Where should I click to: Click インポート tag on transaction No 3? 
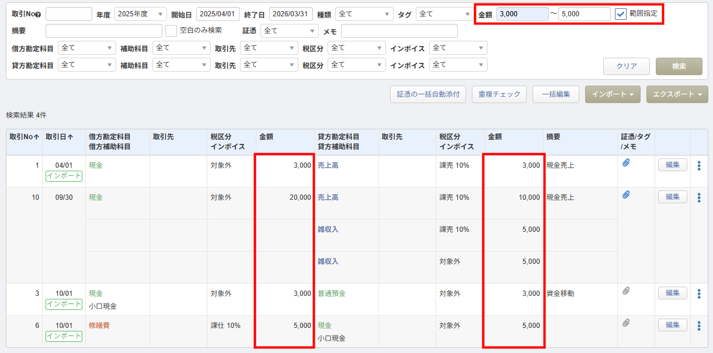64,304
